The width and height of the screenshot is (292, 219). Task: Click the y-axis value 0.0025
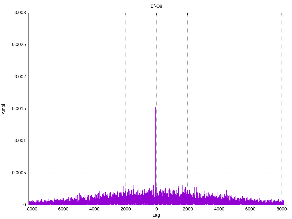(x=19, y=45)
